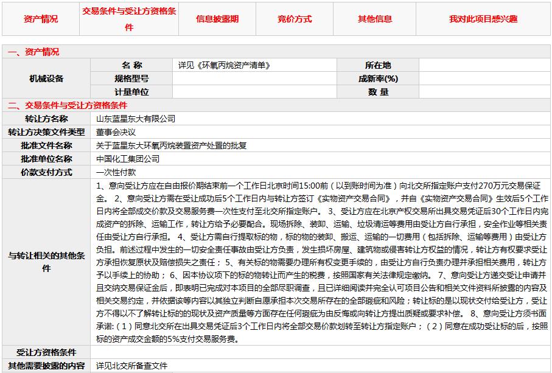Click the 与转让相关的其他条件 row label
The width and height of the screenshot is (552, 373).
pyautogui.click(x=46, y=262)
